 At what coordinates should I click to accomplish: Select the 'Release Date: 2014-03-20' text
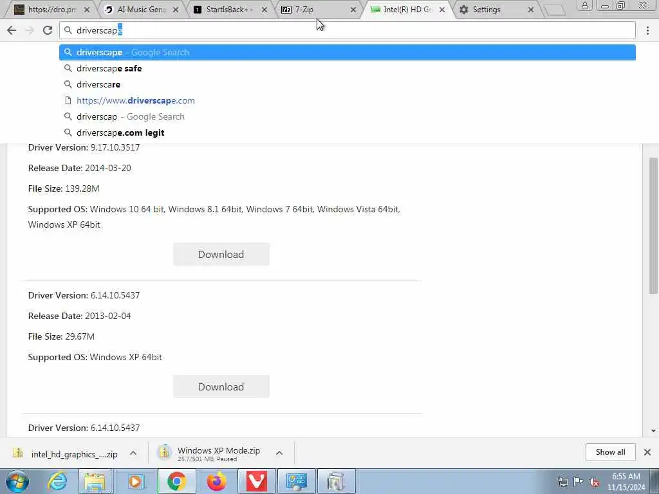click(x=79, y=168)
